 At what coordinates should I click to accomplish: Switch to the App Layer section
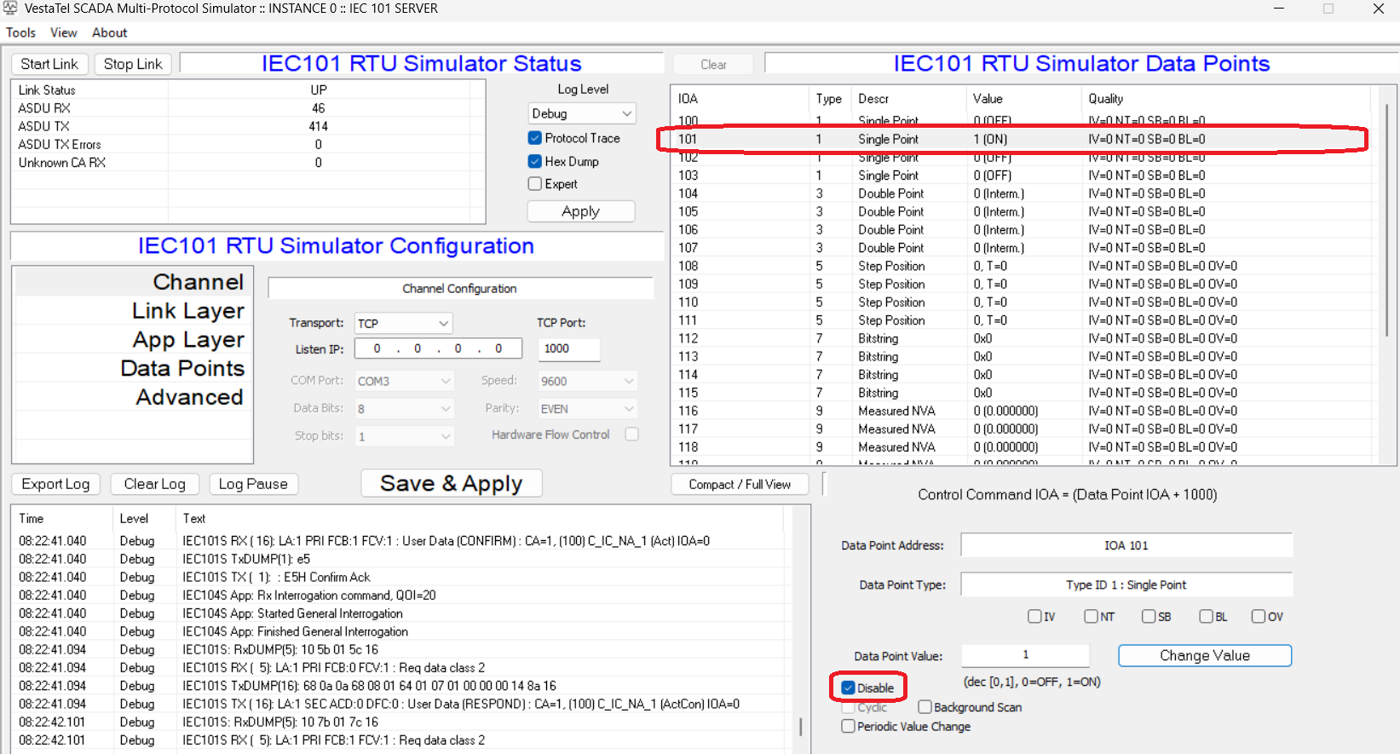coord(188,340)
